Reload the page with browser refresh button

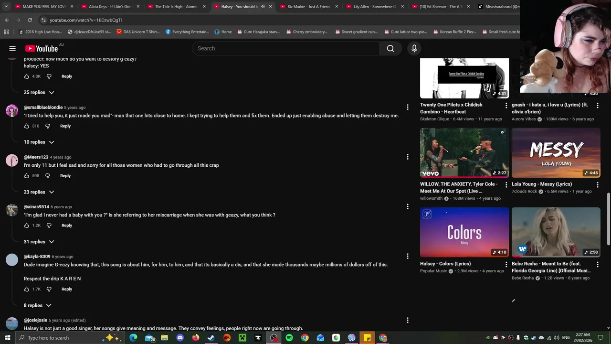click(30, 20)
